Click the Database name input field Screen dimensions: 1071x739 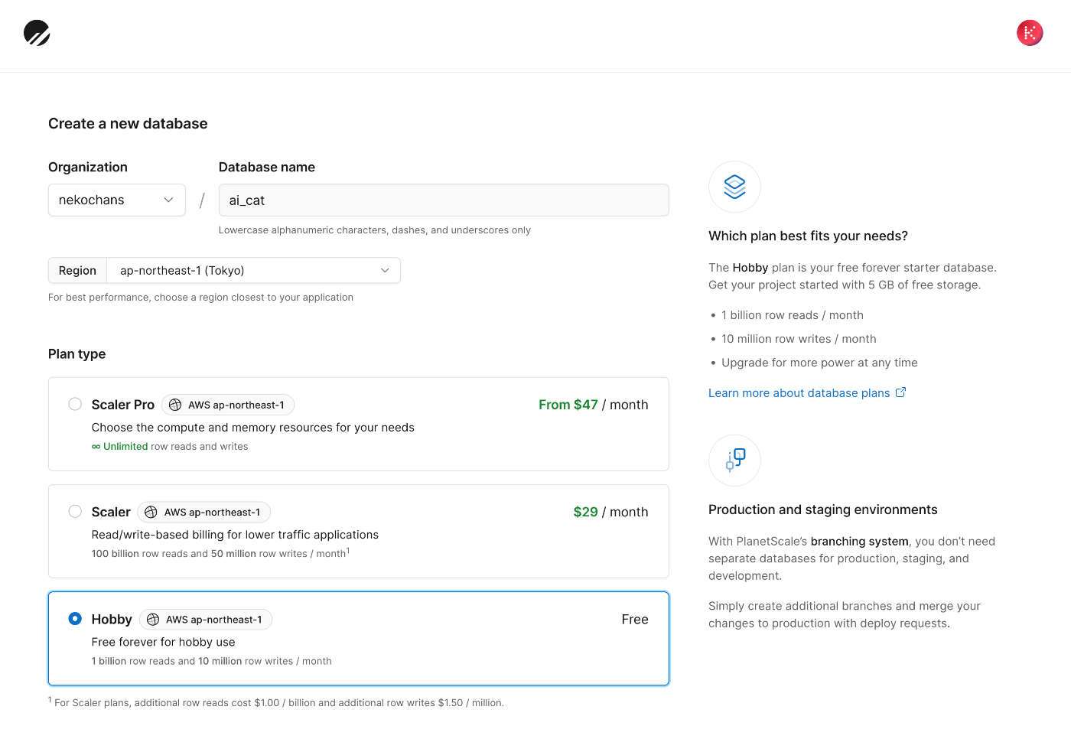pos(444,200)
